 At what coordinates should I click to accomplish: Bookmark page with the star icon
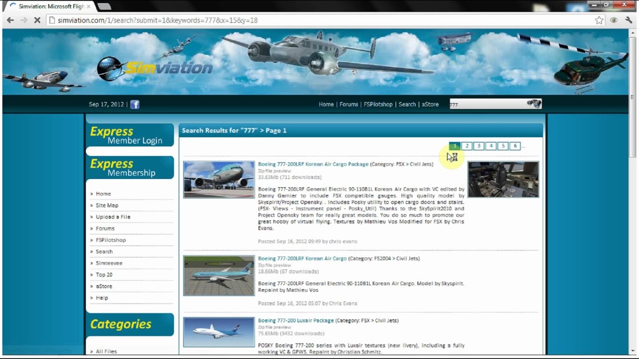point(599,20)
